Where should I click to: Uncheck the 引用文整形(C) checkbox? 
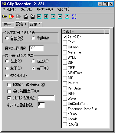[x=9, y=98]
